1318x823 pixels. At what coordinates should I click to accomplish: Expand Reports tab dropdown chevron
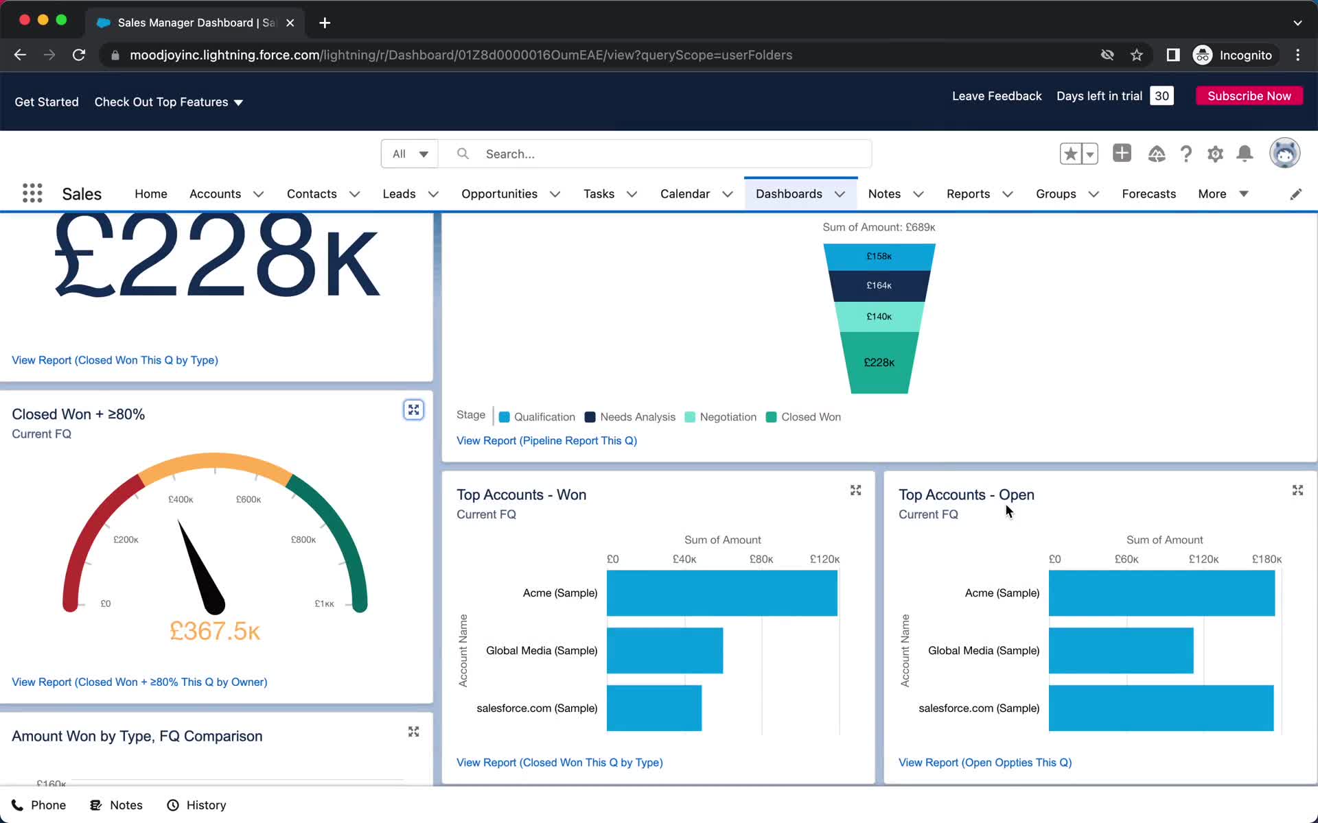pyautogui.click(x=1007, y=194)
